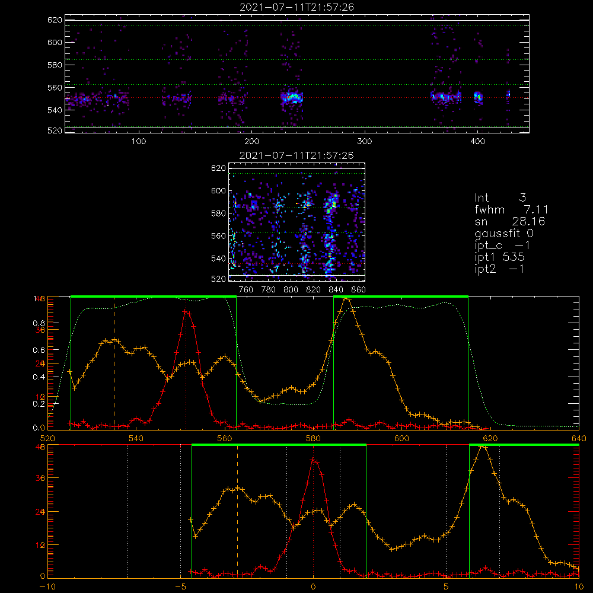
Task: Select the 'ipt1 535' parameter line
Action: 499,257
